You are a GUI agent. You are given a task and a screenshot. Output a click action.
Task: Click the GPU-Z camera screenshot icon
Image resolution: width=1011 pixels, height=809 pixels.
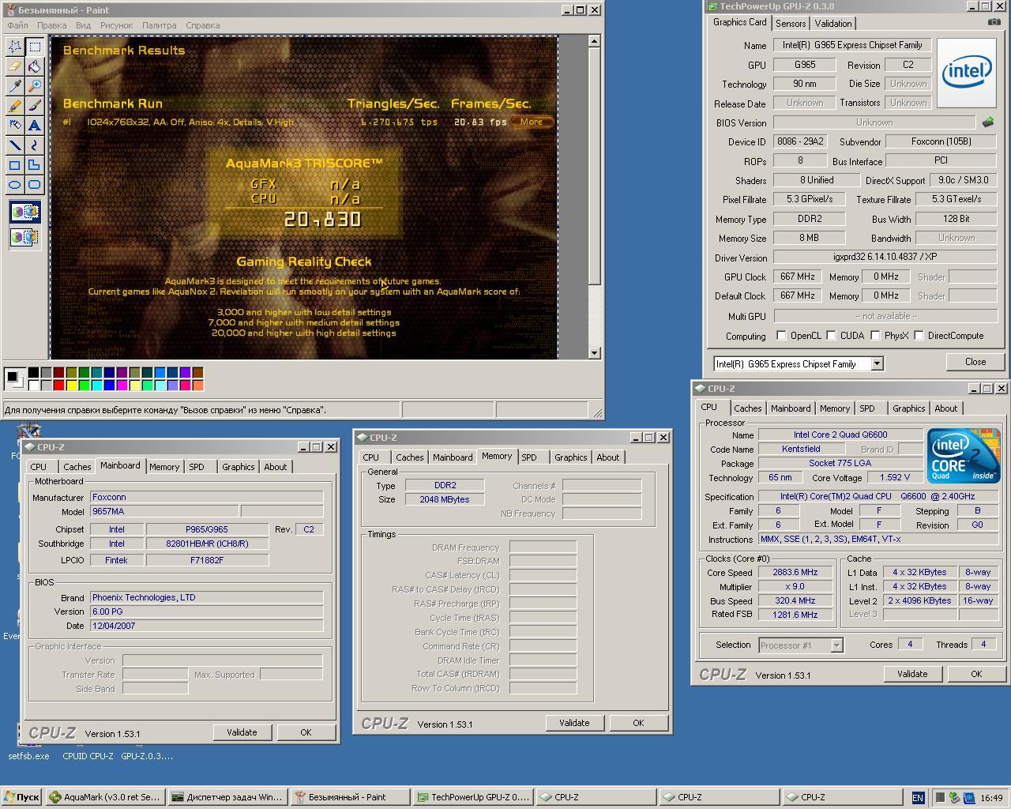[x=994, y=22]
